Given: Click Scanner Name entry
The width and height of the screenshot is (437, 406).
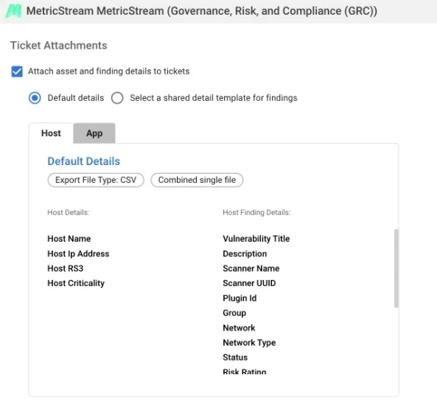Looking at the screenshot, I should (x=251, y=268).
